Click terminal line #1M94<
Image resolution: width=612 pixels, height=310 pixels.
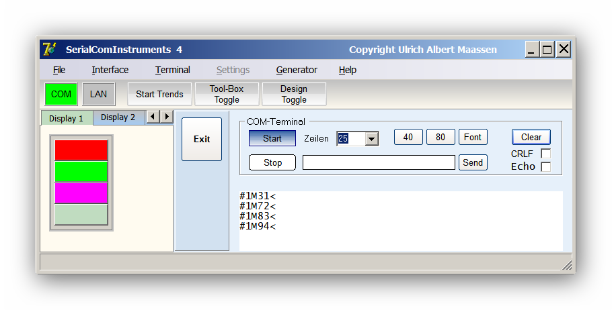pos(258,226)
